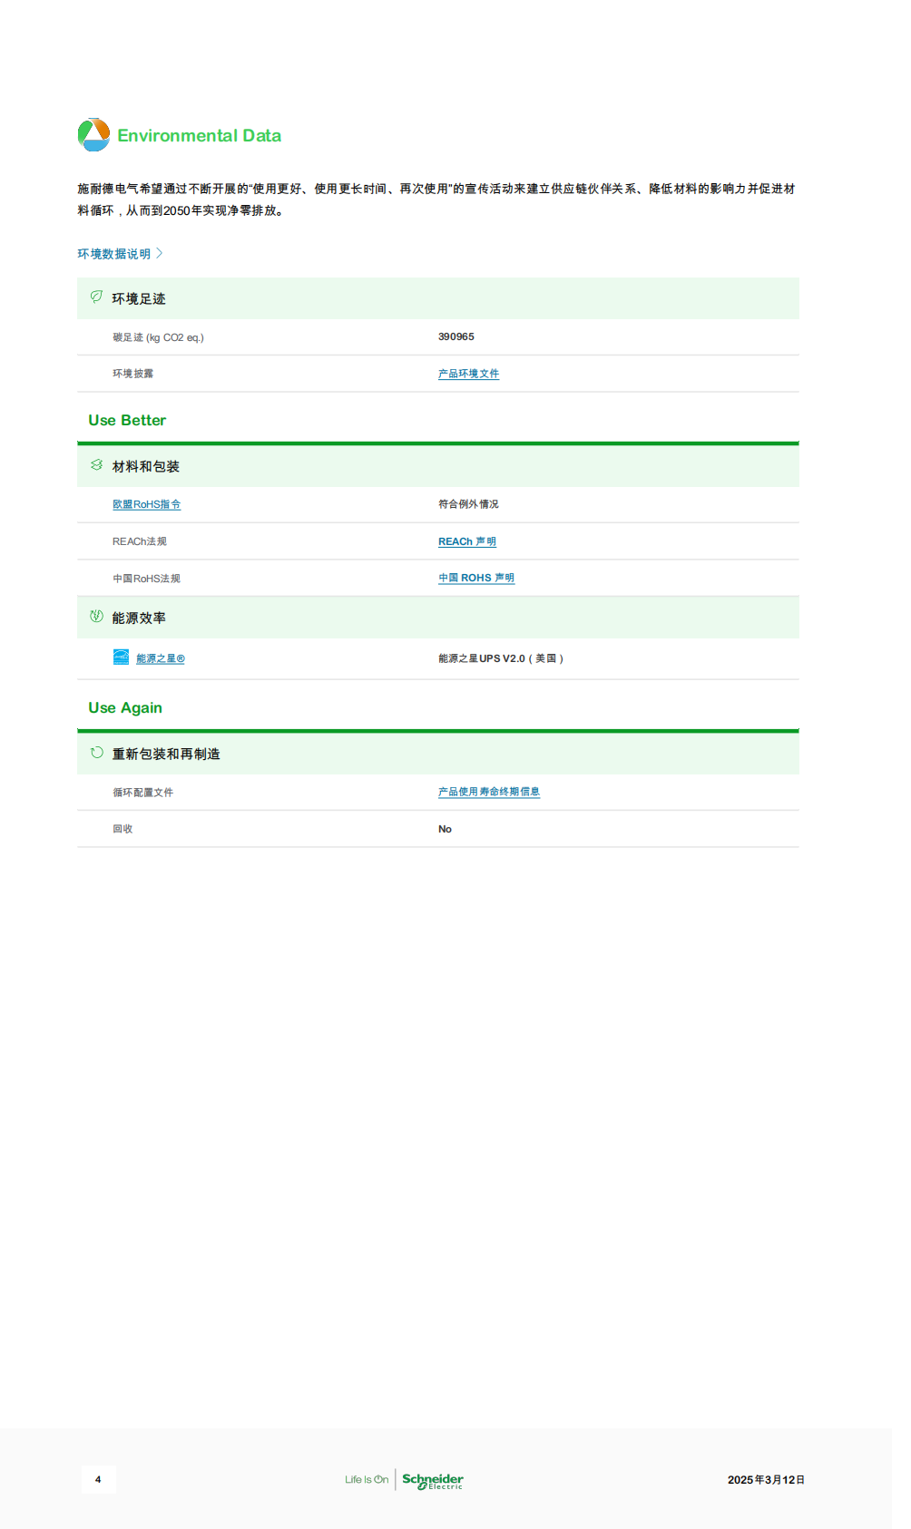This screenshot has height=1529, width=911.
Task: Open the 欧盟RoHS指令 link
Action: (x=146, y=504)
